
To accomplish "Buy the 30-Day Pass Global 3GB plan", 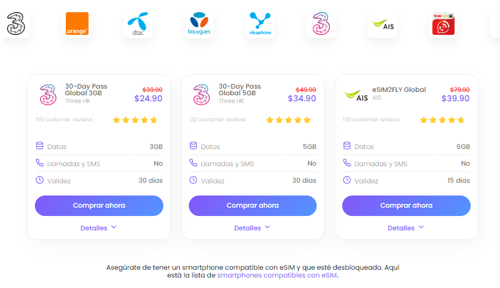I will [99, 205].
